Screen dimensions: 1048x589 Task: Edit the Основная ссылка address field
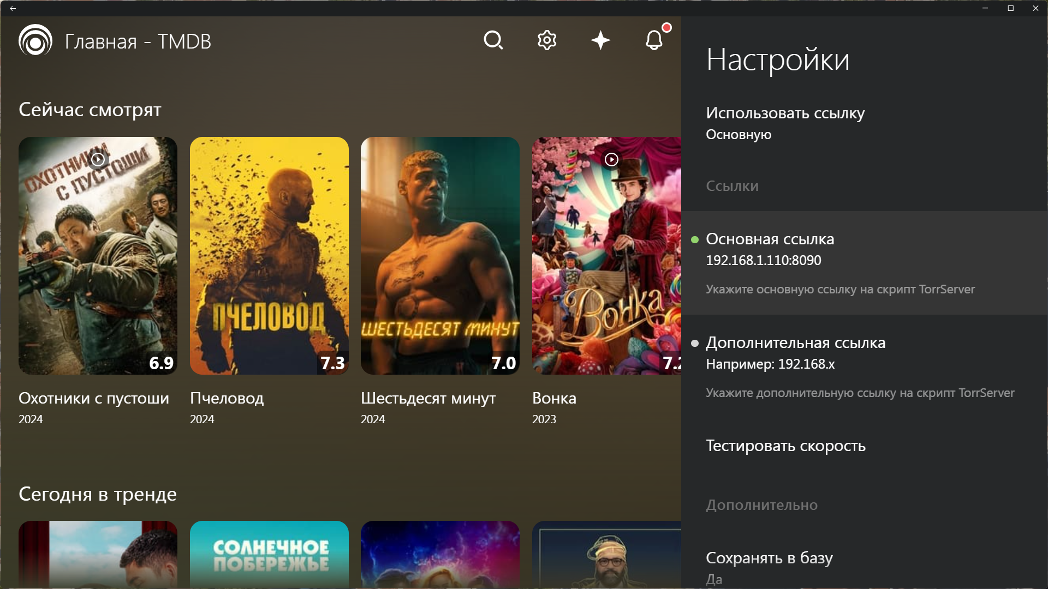[x=865, y=263]
